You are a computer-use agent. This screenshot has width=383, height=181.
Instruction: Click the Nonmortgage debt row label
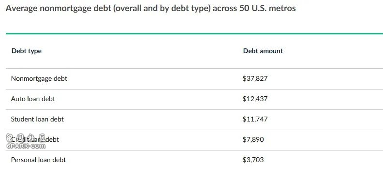click(39, 78)
